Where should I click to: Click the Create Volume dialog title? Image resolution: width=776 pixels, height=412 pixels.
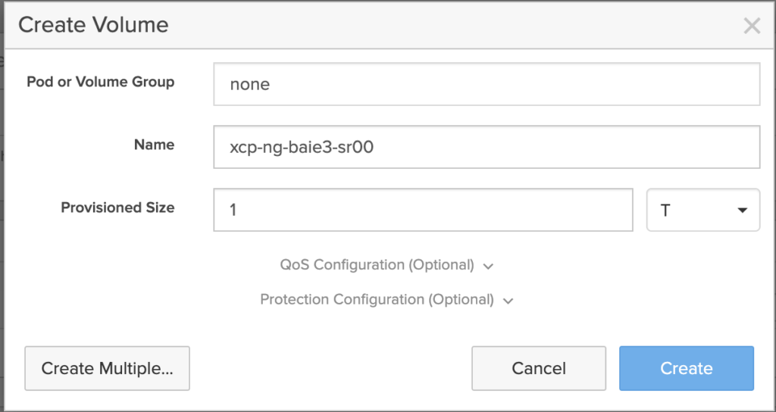[x=93, y=25]
